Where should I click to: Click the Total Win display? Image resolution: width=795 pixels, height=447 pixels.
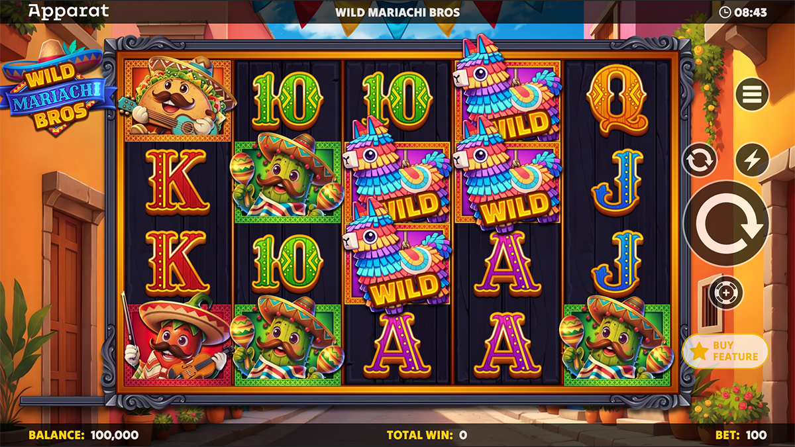tap(427, 435)
